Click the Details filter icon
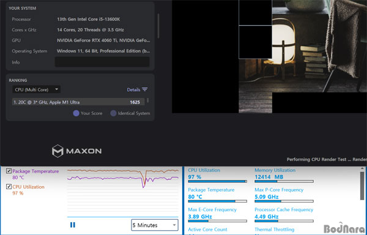The image size is (367, 235). [x=145, y=89]
